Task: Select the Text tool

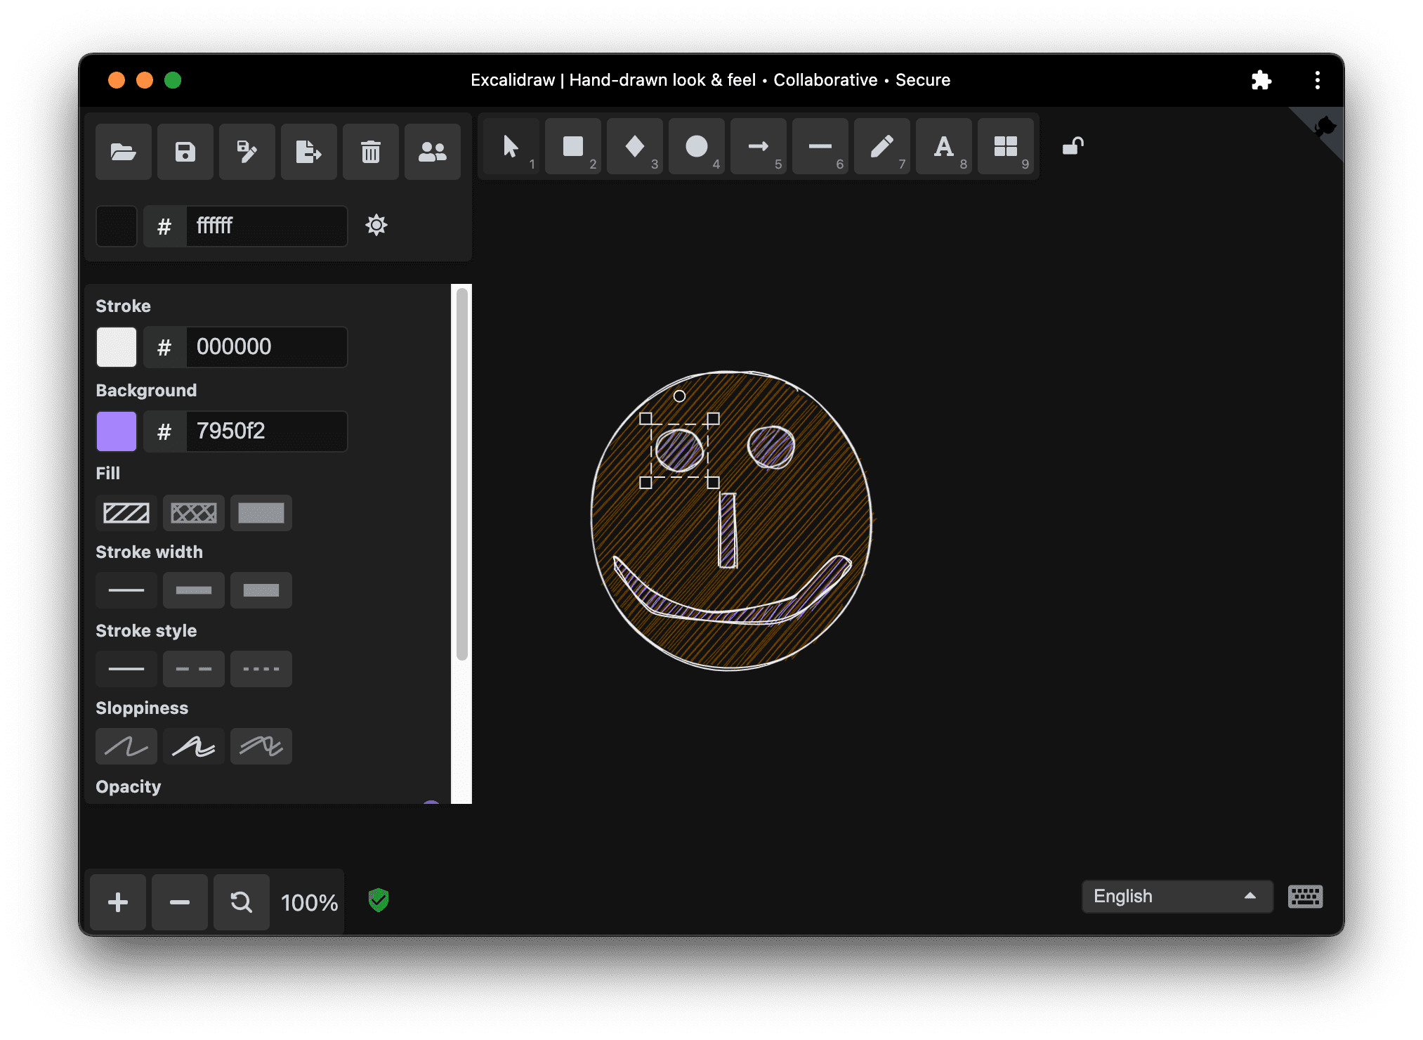Action: 943,147
